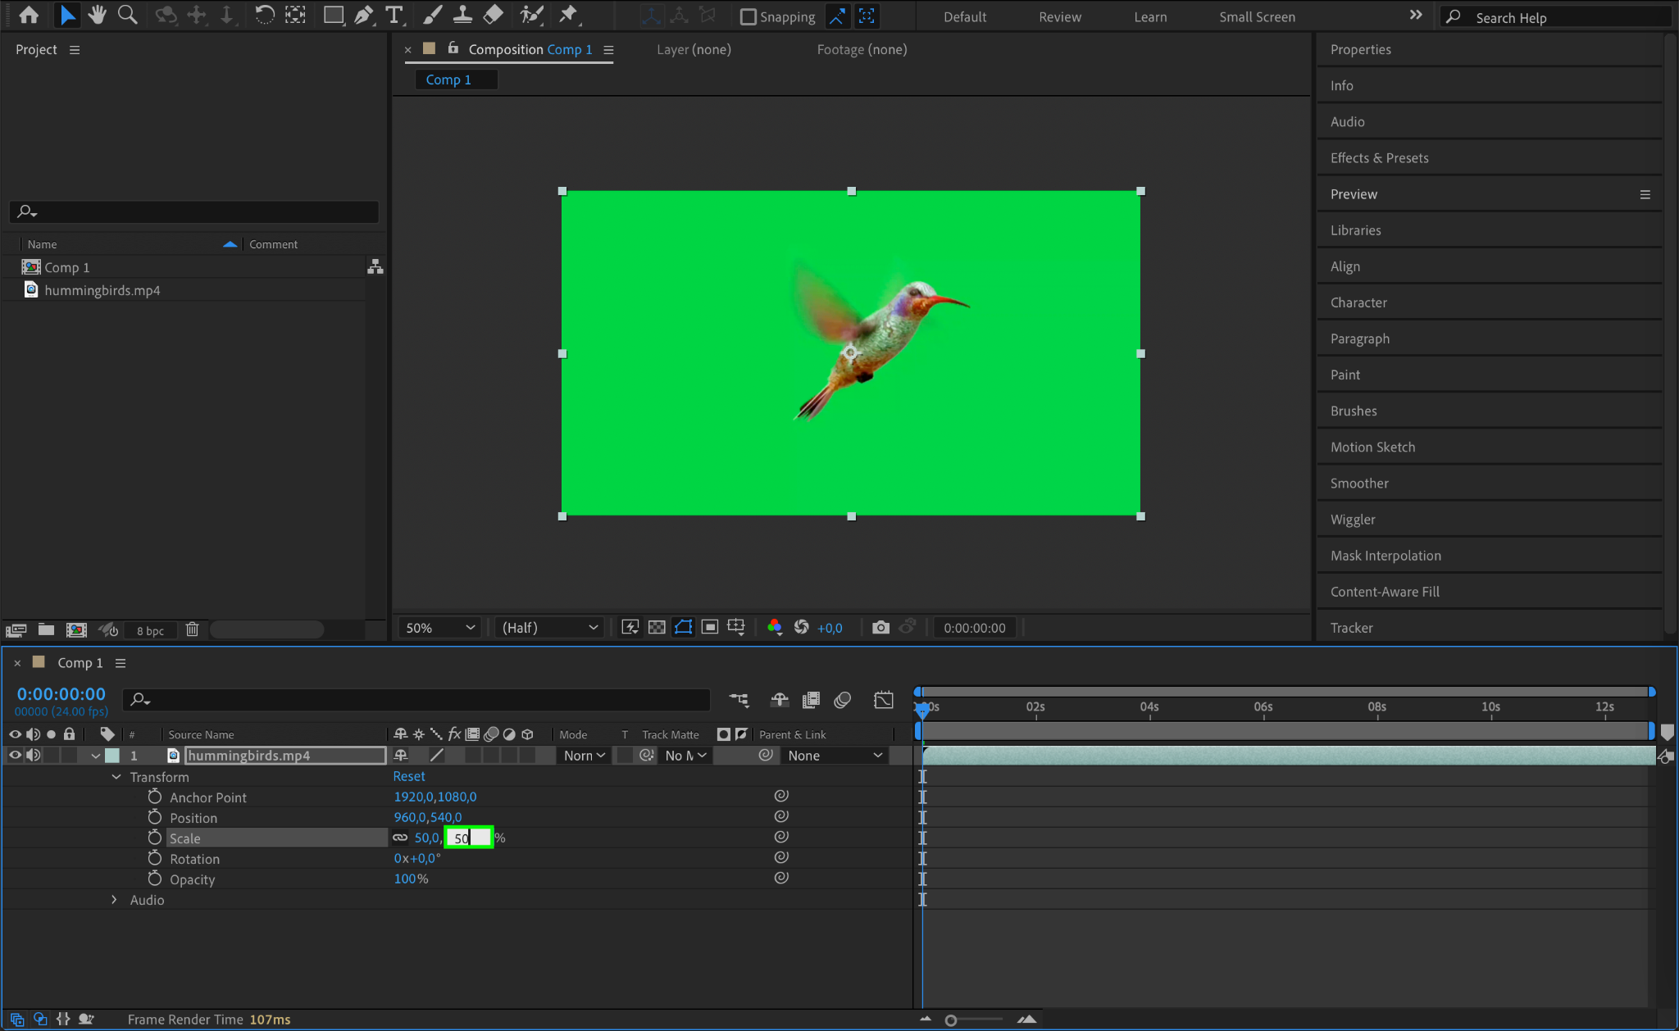Image resolution: width=1679 pixels, height=1031 pixels.
Task: Click the Home icon
Action: (29, 15)
